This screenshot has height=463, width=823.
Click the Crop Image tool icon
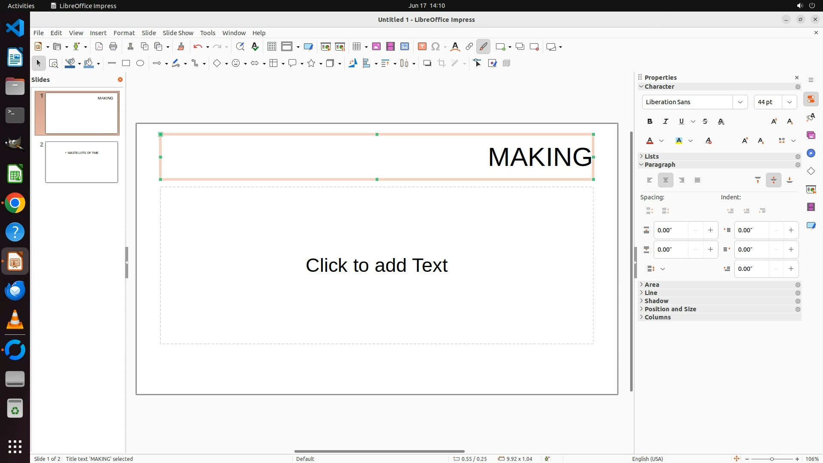click(442, 63)
